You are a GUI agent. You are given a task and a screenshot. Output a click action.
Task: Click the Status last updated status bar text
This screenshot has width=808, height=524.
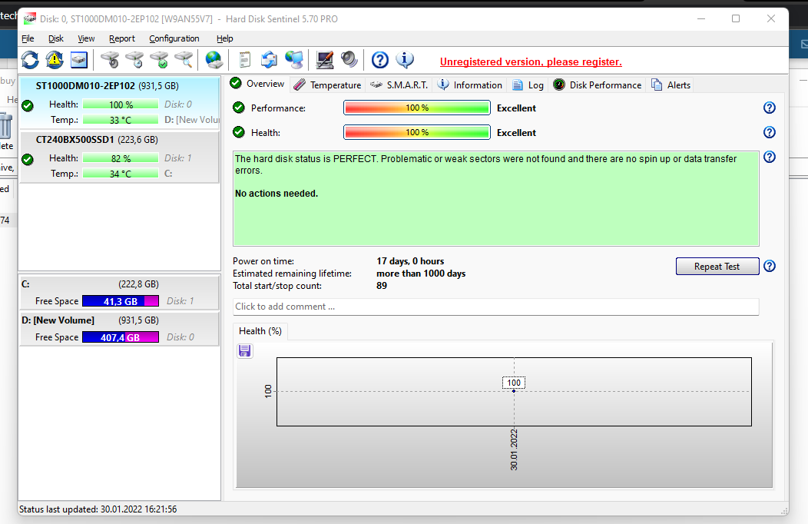(98, 509)
